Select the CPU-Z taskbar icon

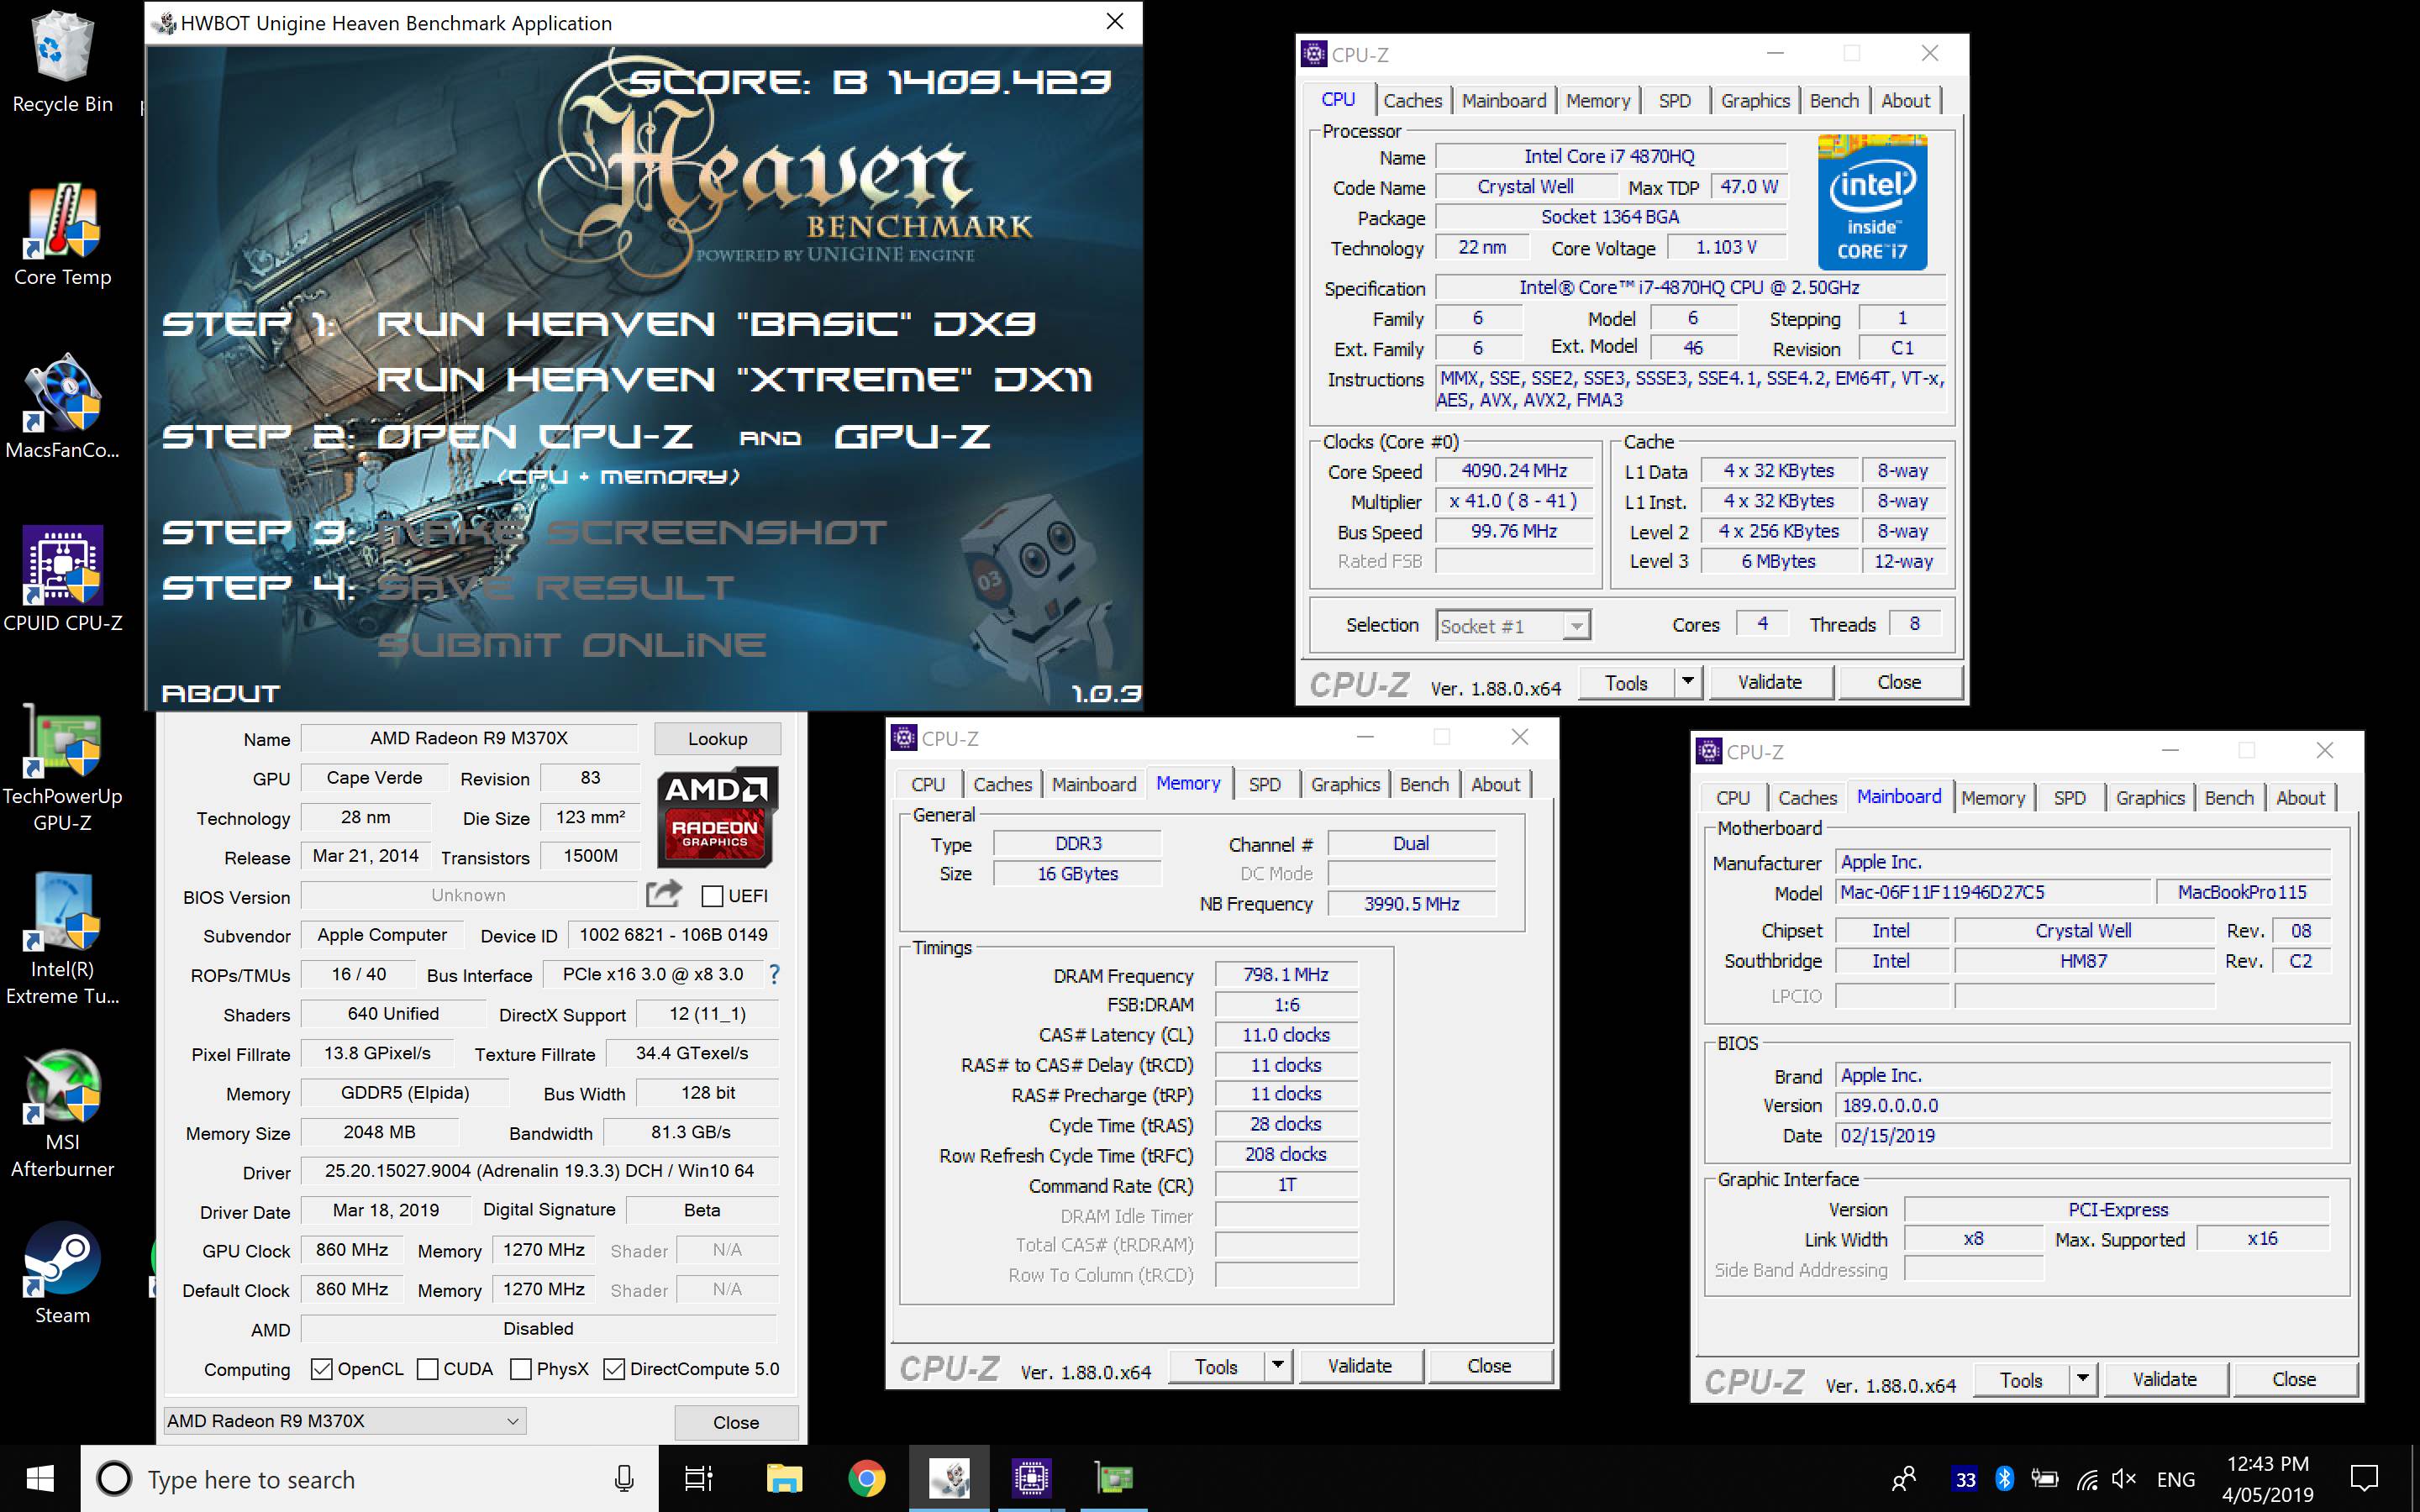pyautogui.click(x=1031, y=1478)
